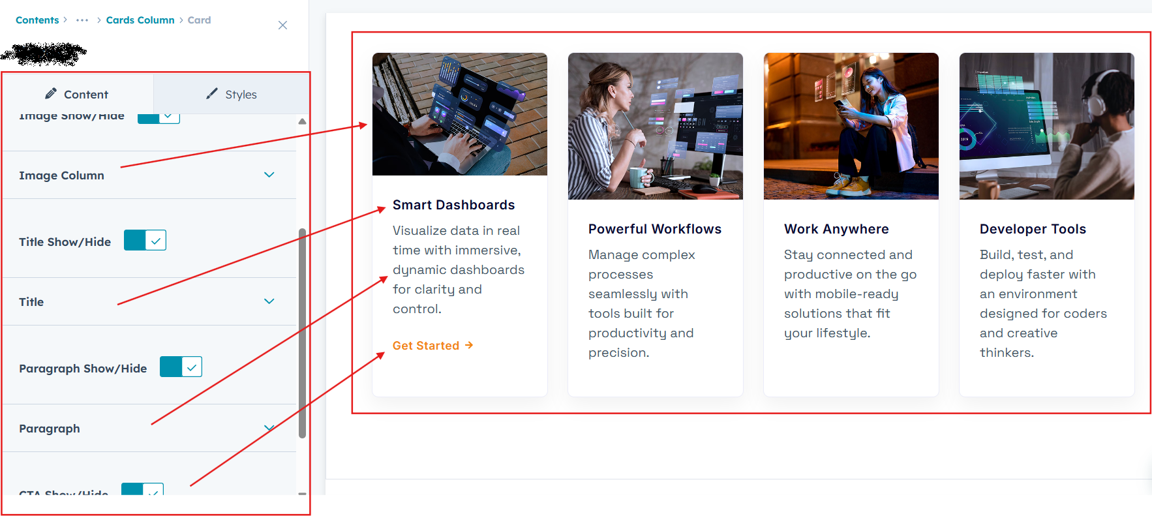Toggle the Paragraph Show/Hide switch
1152x516 pixels.
coord(181,367)
